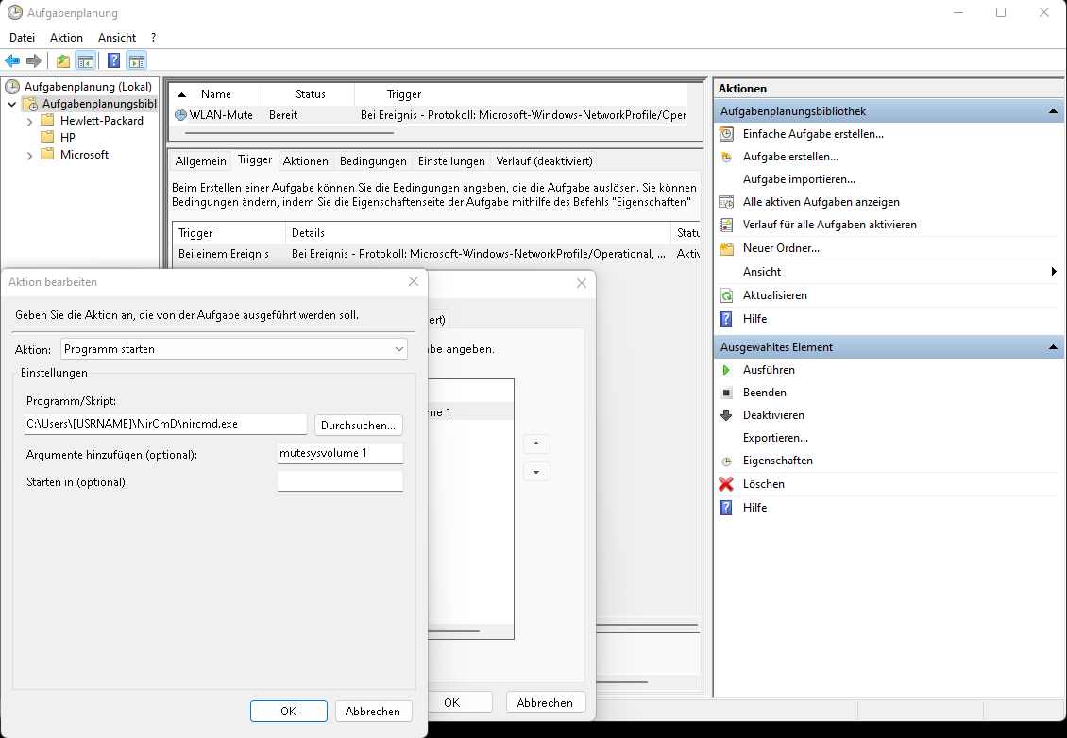The width and height of the screenshot is (1067, 738).
Task: Expand the Microsoft folder node
Action: (30, 155)
